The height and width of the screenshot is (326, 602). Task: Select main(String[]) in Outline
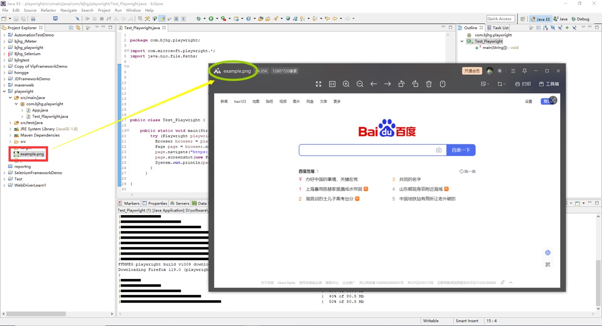[x=500, y=47]
